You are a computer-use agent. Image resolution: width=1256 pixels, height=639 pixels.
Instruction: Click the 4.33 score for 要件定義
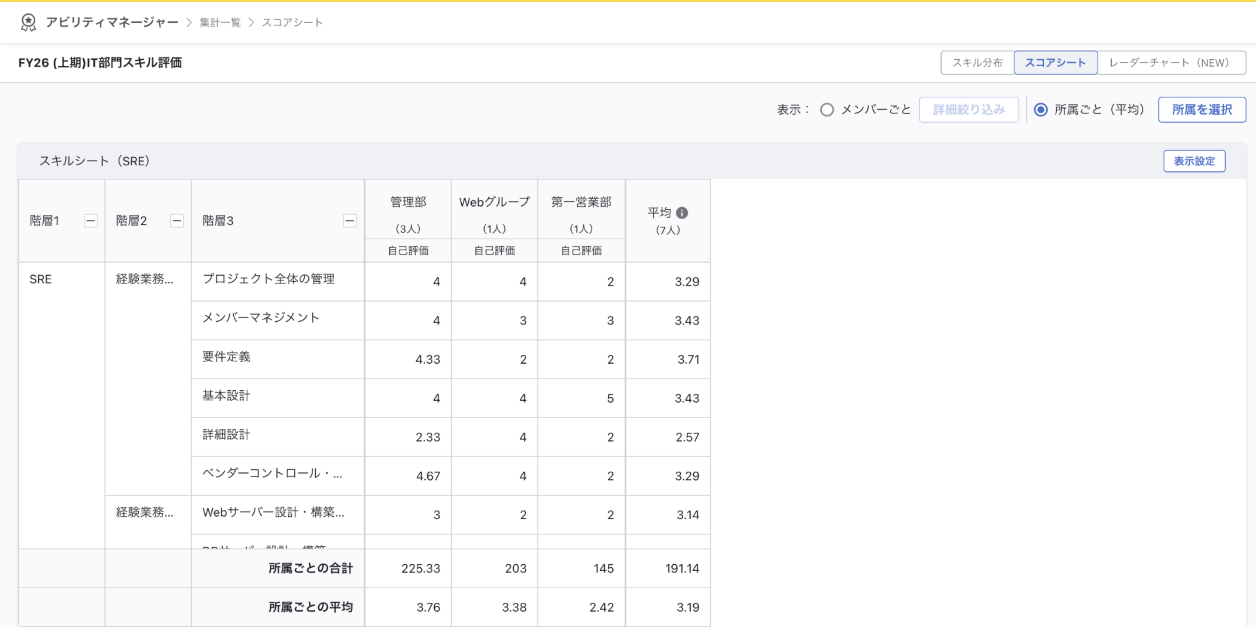(427, 360)
